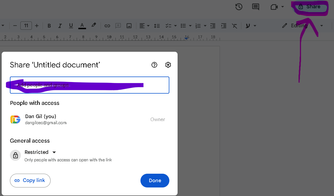Click the insert image icon
Viewport: 334px width, 196px height.
[129, 26]
